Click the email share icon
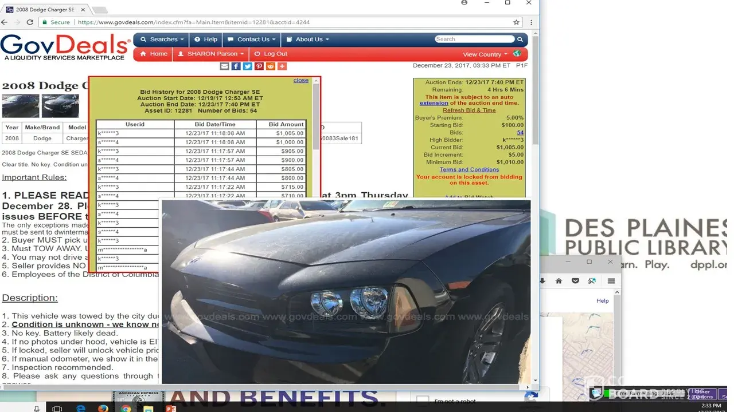The width and height of the screenshot is (734, 412). [x=224, y=66]
